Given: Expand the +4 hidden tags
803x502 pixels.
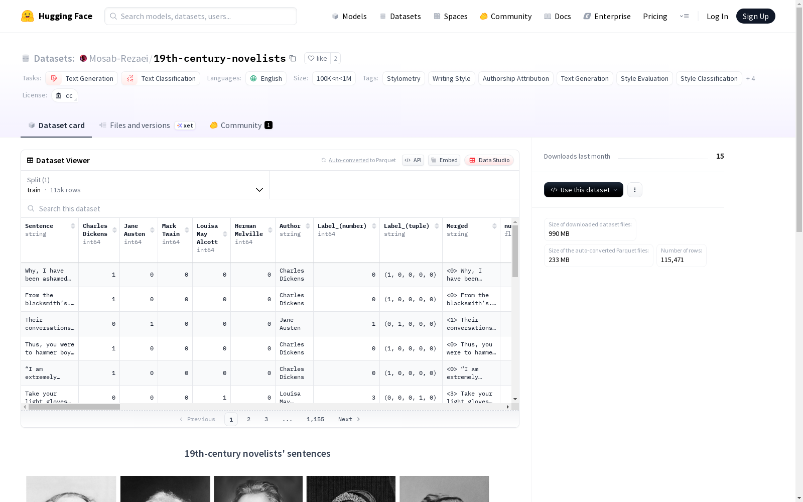Looking at the screenshot, I should coord(750,78).
